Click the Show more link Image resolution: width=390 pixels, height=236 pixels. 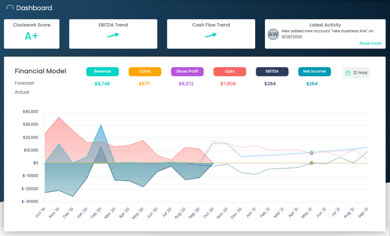(x=370, y=43)
